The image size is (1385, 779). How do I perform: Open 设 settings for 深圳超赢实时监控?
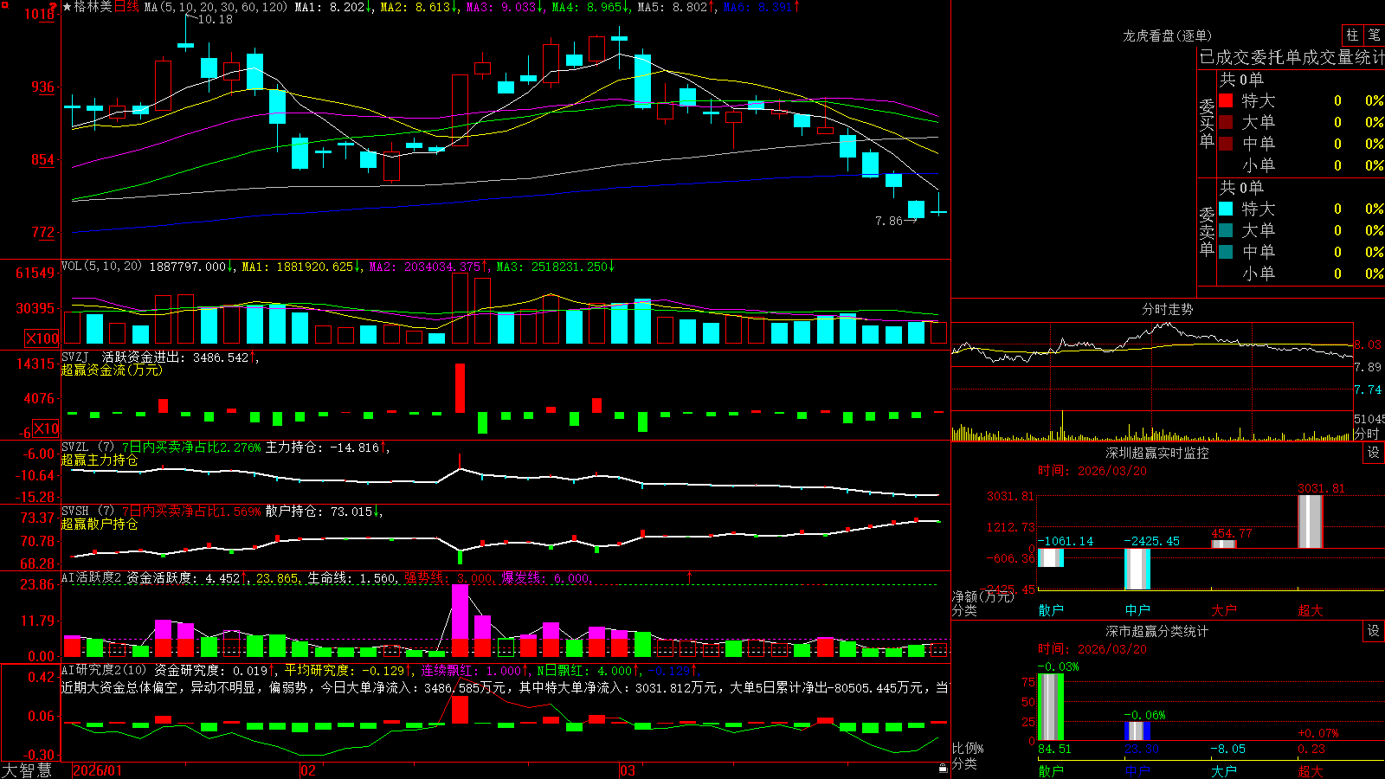click(1374, 453)
